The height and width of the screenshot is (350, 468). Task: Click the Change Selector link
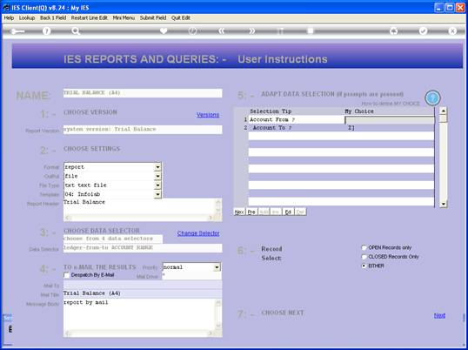click(x=198, y=233)
